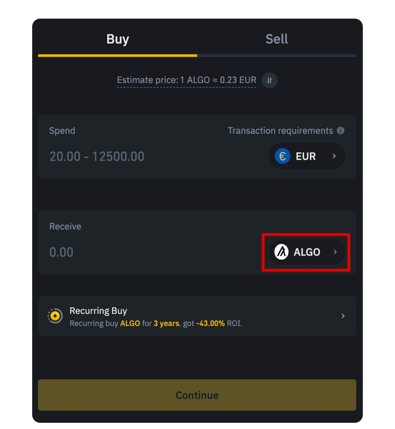Image resolution: width=395 pixels, height=429 pixels.
Task: Click the Estimate price text
Action: point(187,80)
